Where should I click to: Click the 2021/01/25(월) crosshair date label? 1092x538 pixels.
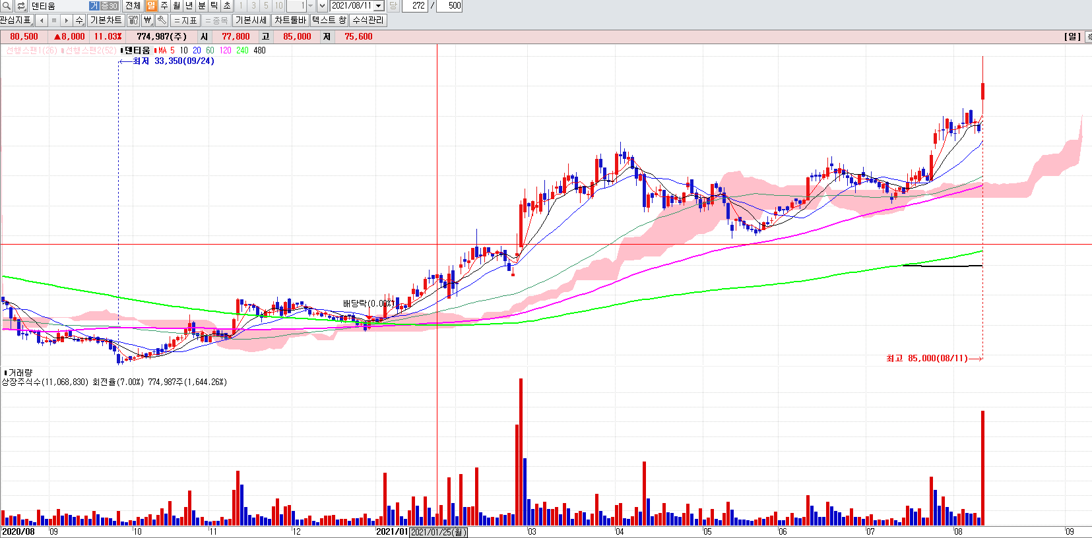(439, 532)
